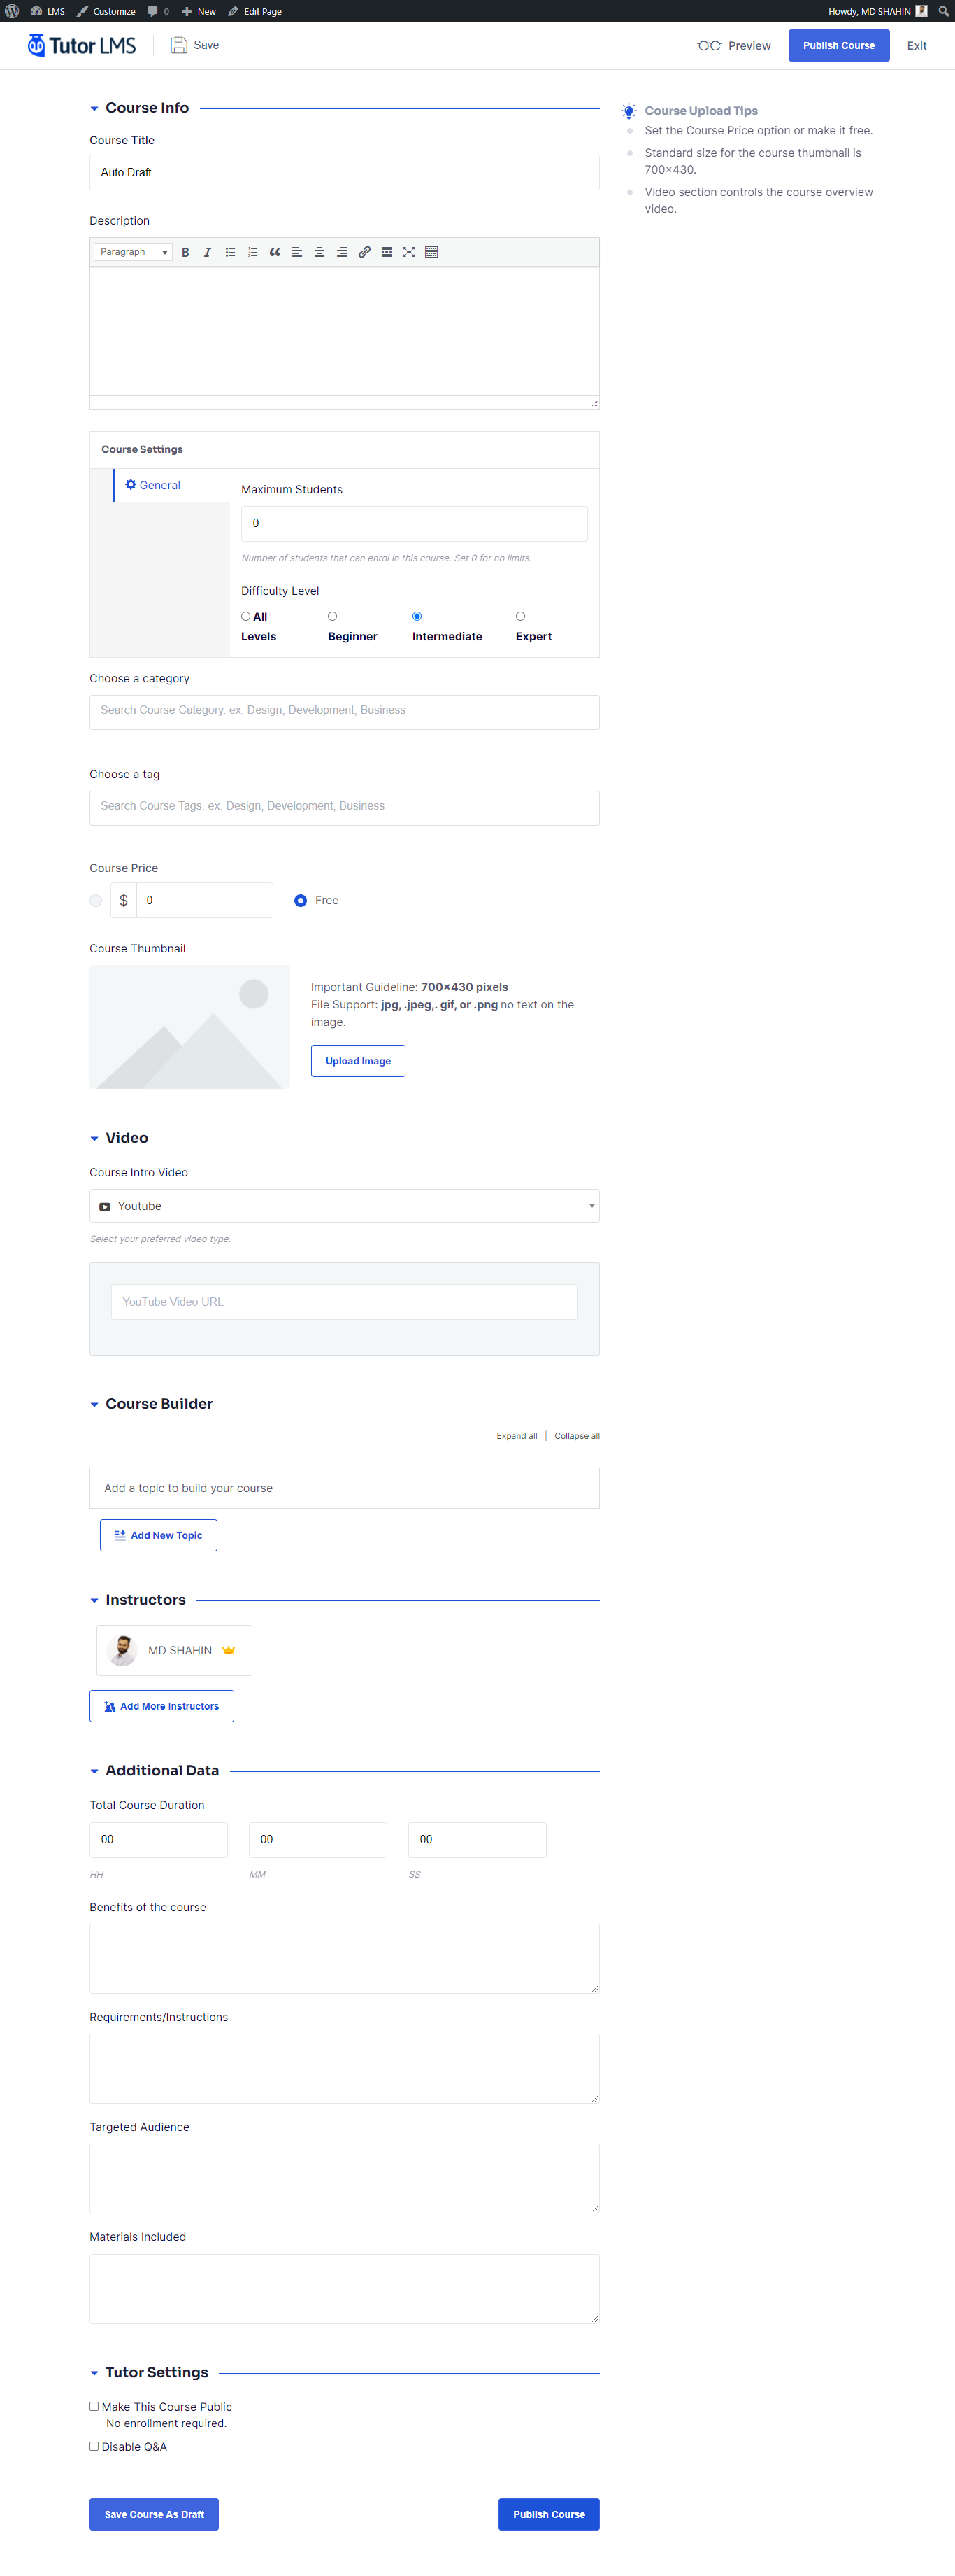The width and height of the screenshot is (955, 2576).
Task: Click the course thumbnail placeholder image
Action: [x=189, y=1027]
